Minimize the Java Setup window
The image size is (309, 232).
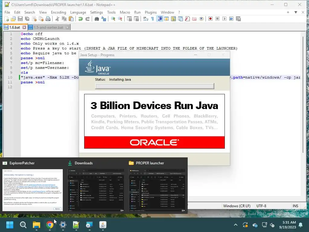196,55
